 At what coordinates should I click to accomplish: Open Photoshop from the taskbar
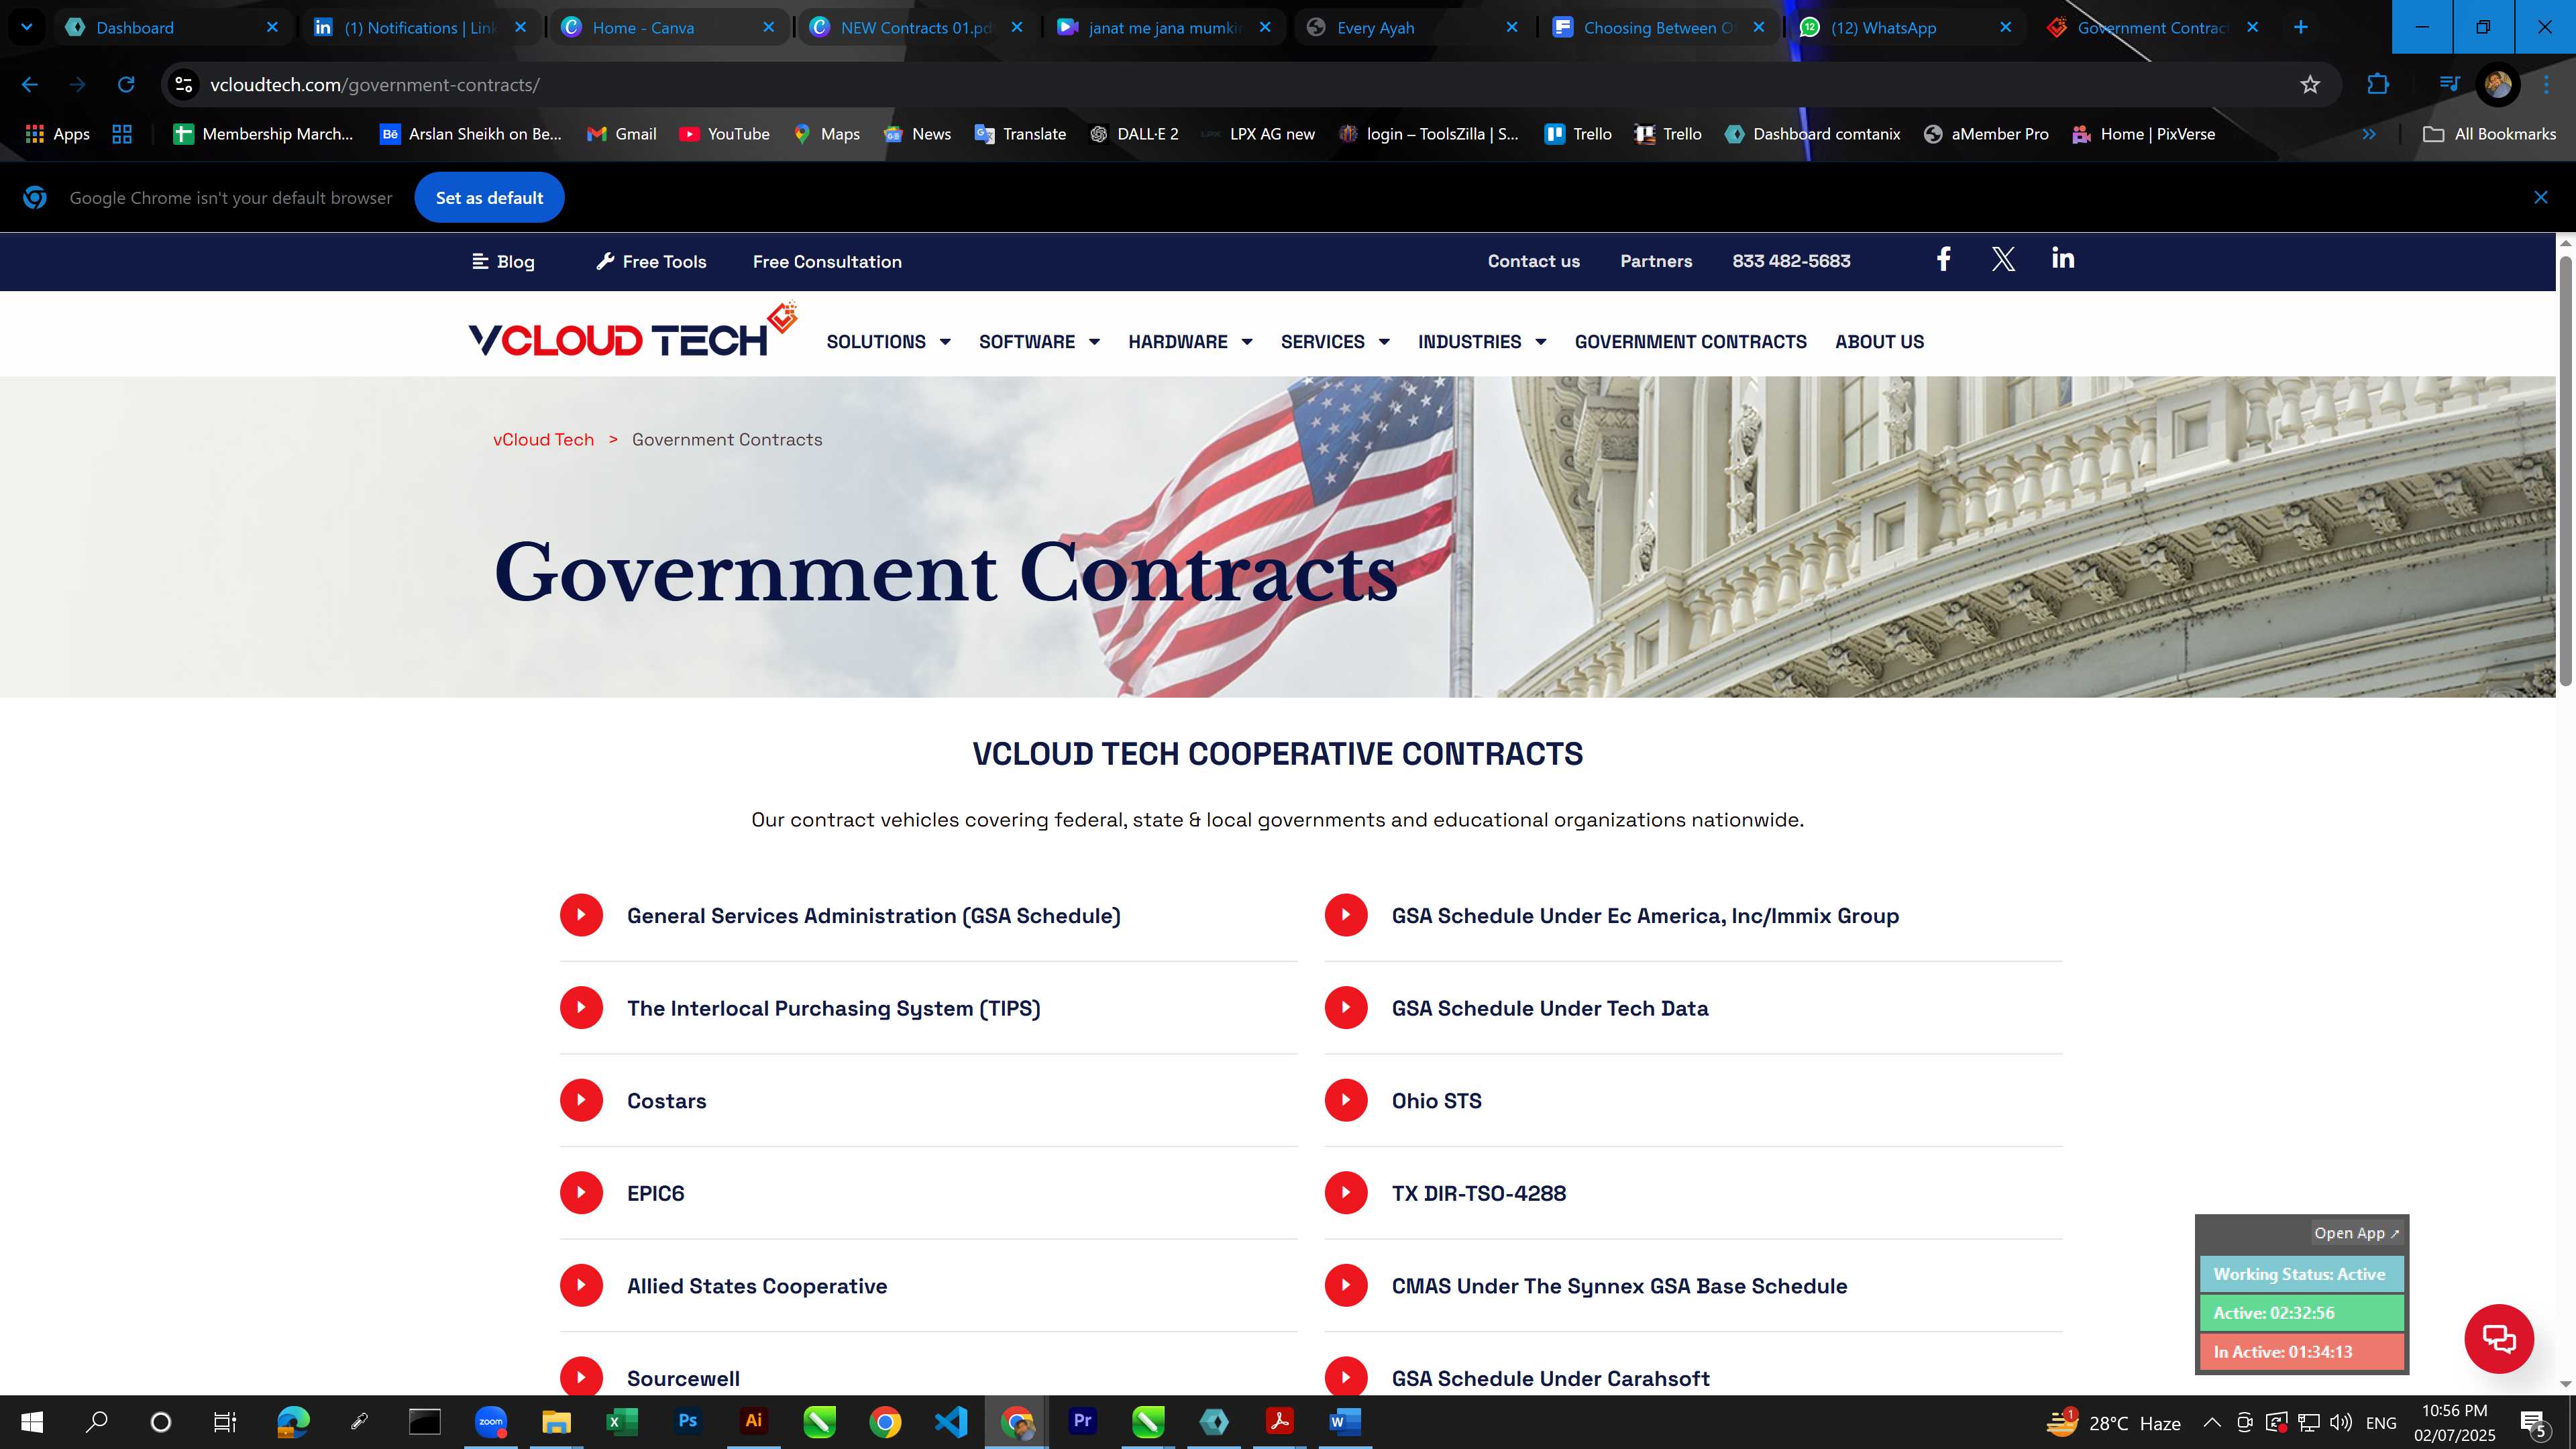pyautogui.click(x=688, y=1421)
